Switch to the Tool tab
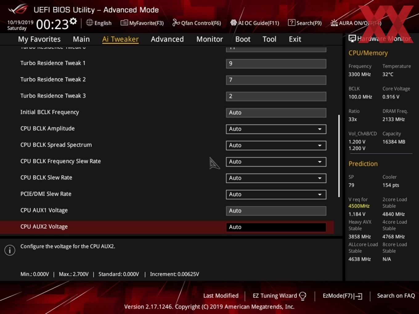 pyautogui.click(x=269, y=39)
